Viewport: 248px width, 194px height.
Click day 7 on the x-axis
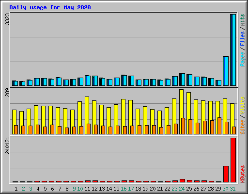pyautogui.click(x=60, y=189)
